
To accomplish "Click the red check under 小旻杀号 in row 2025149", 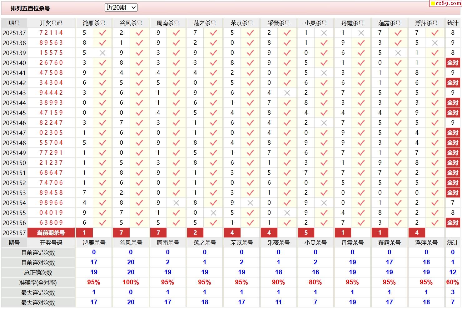I will point(324,153).
